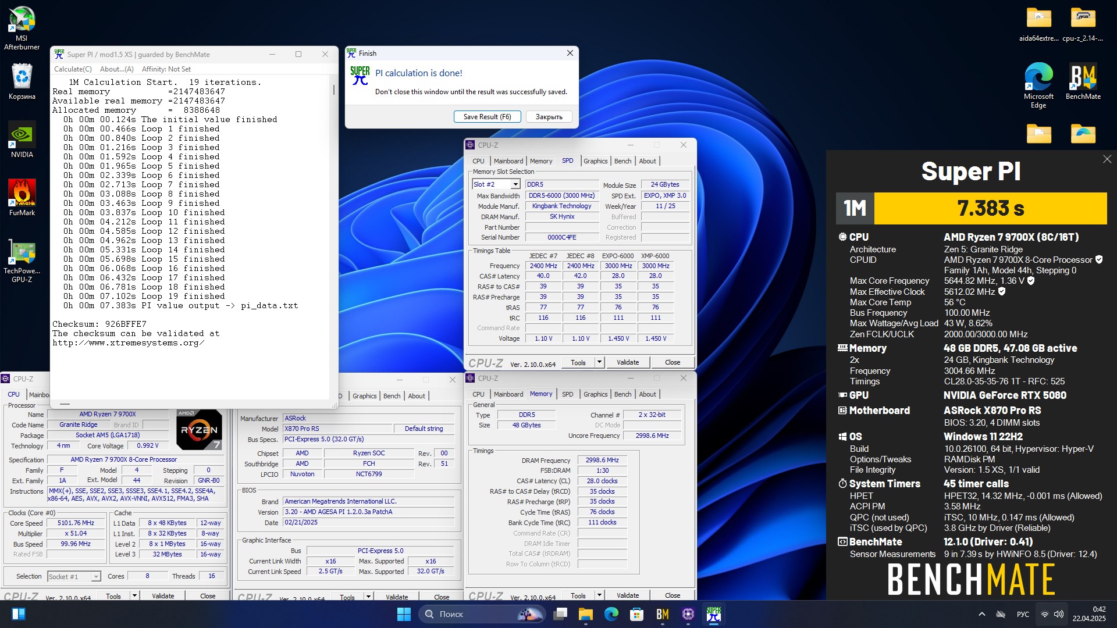Image resolution: width=1117 pixels, height=628 pixels.
Task: Switch to Super PI in taskbar
Action: coord(713,614)
